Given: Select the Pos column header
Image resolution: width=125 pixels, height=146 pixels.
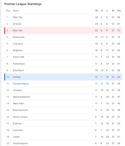Looking at the screenshot, I should point(8,11).
